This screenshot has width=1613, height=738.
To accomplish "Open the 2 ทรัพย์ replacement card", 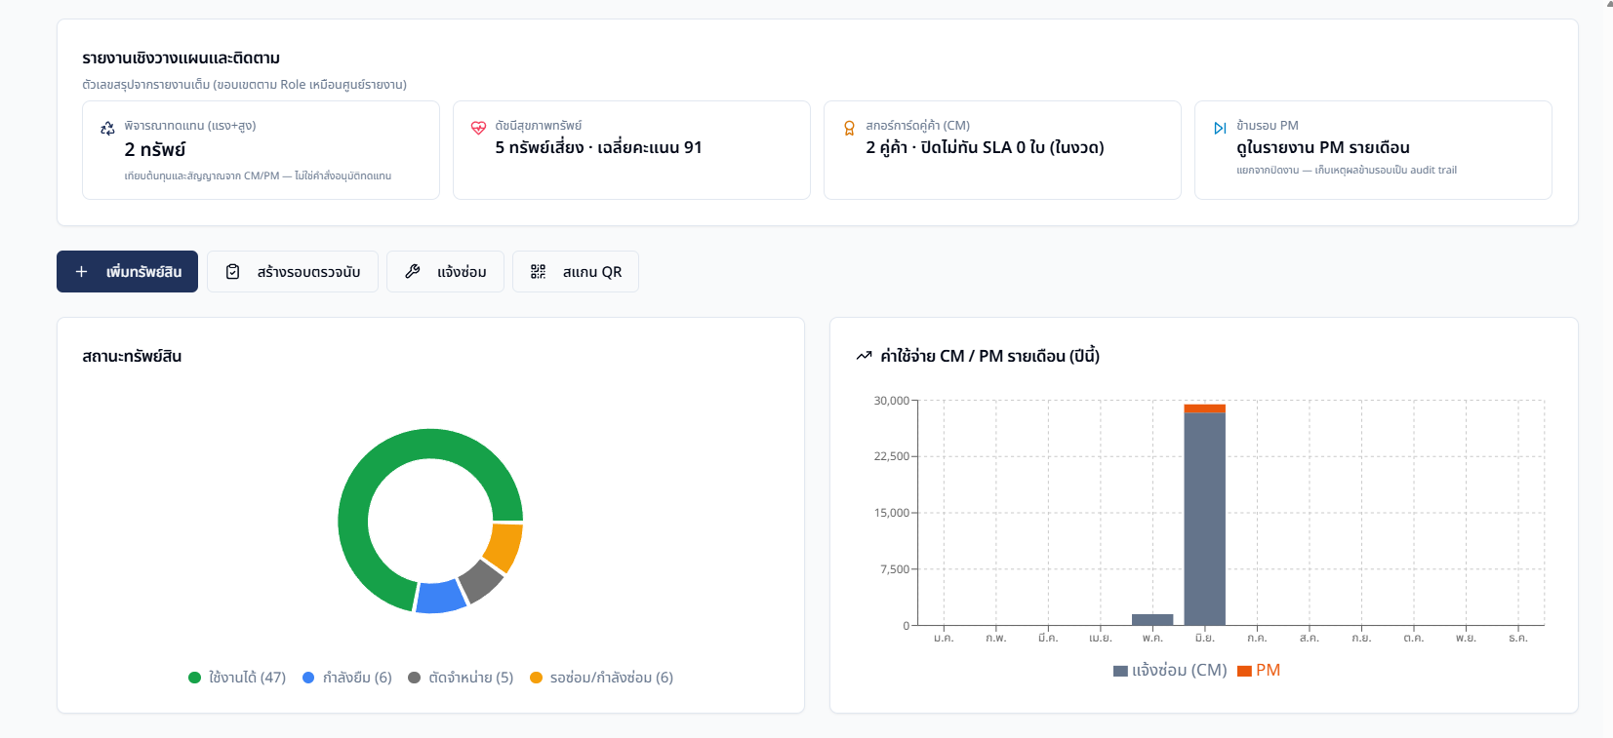I will pyautogui.click(x=261, y=150).
